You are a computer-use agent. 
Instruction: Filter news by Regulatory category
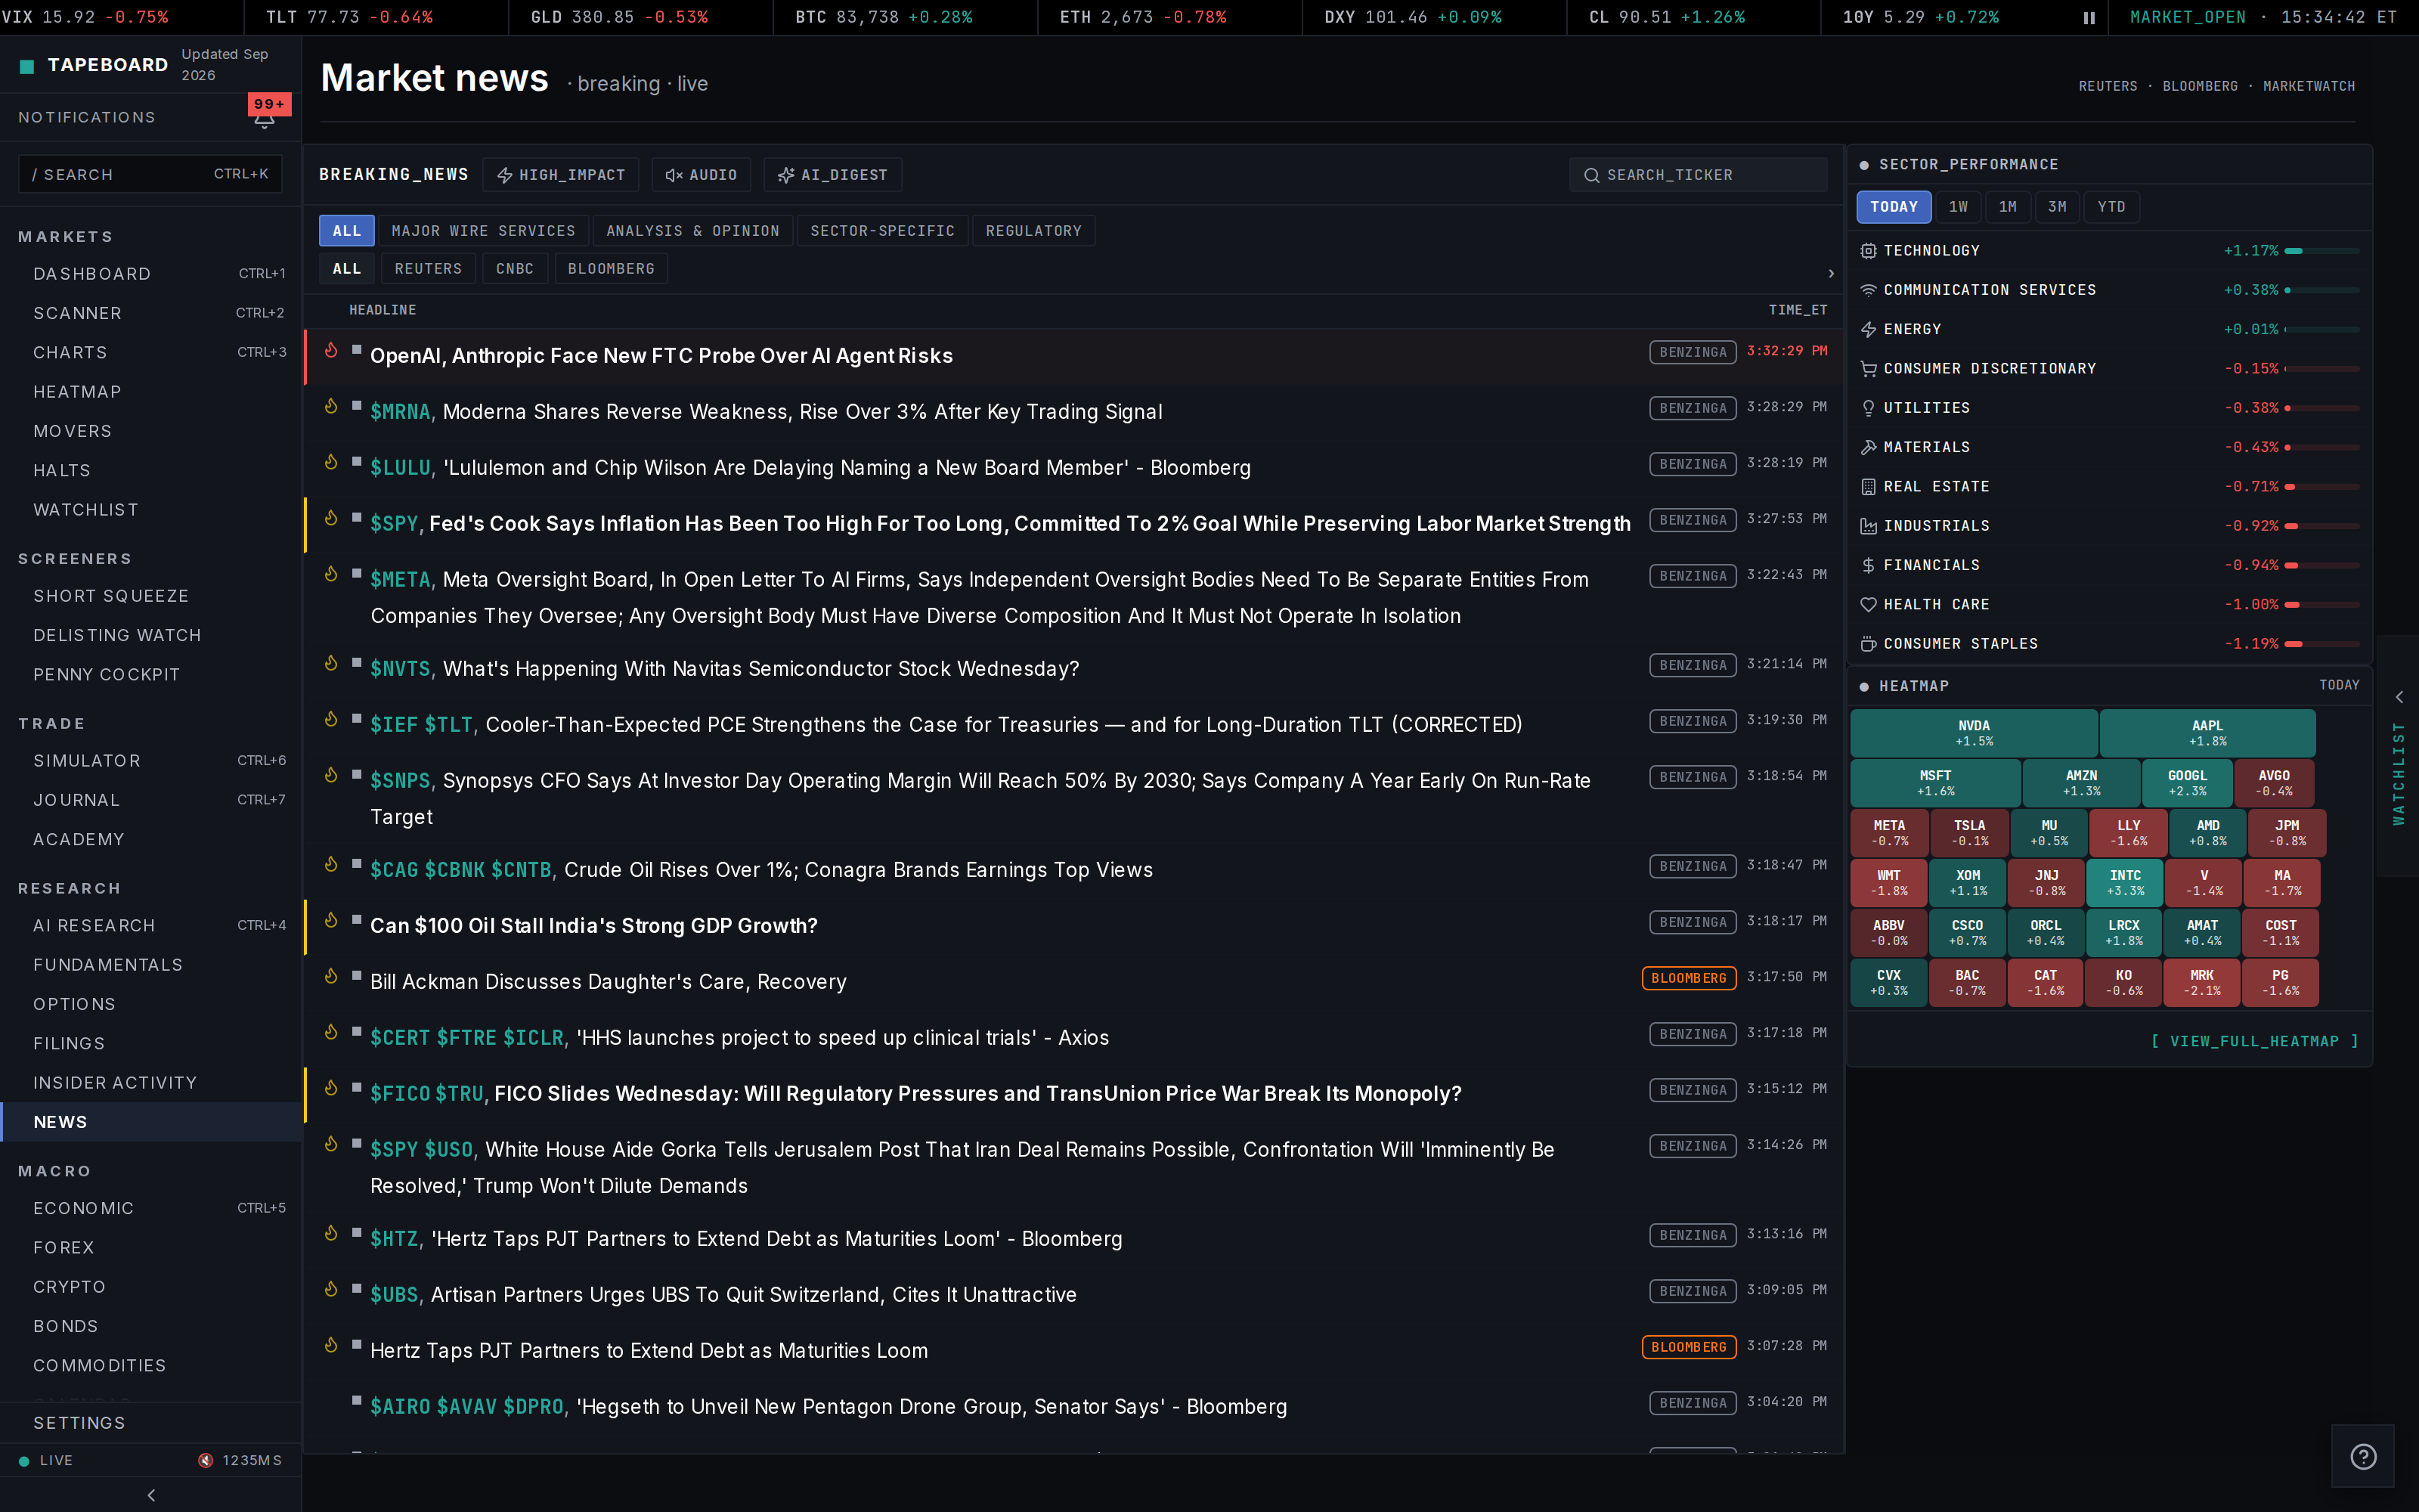point(1033,231)
